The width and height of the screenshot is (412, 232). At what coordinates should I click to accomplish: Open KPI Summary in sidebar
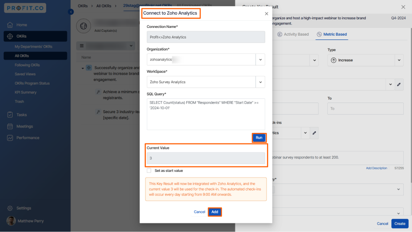tap(26, 92)
